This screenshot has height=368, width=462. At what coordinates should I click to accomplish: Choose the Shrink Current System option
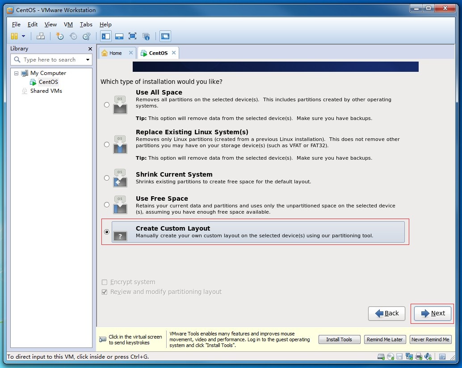pos(106,178)
